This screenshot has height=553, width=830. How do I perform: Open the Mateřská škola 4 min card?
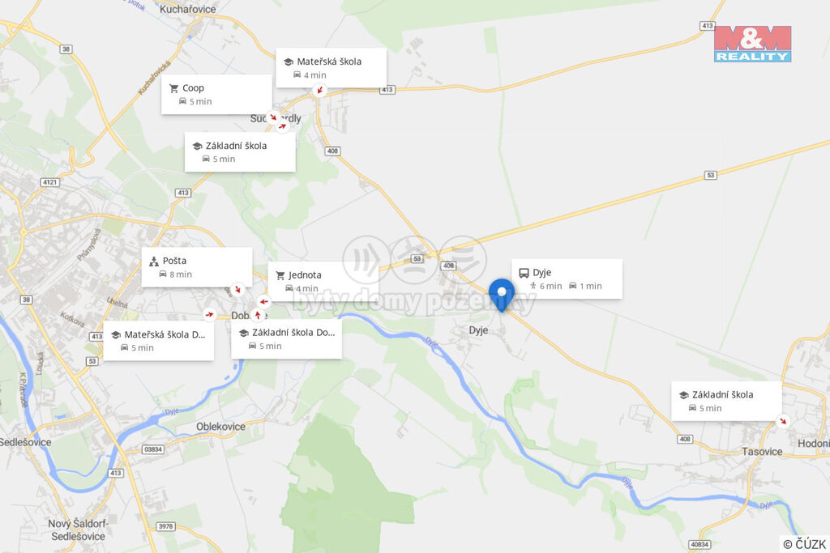coord(331,68)
